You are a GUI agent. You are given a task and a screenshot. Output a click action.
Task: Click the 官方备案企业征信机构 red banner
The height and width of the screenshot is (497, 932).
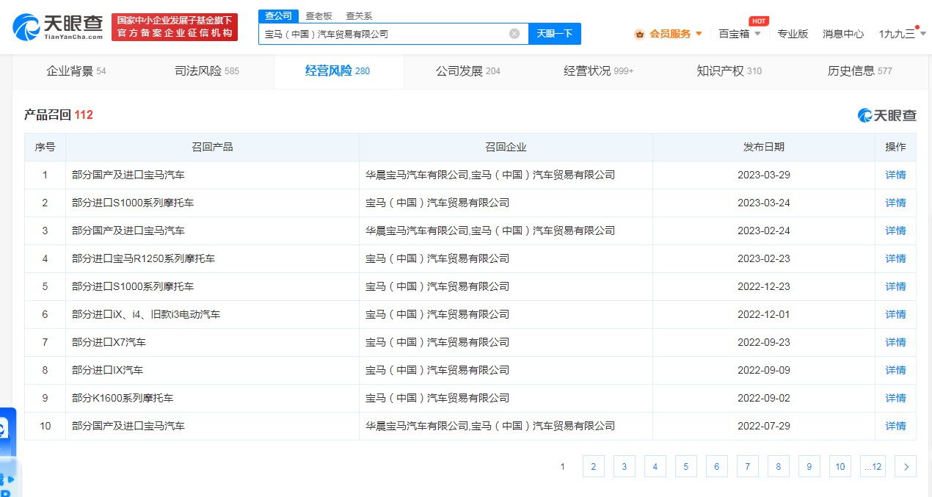click(175, 27)
